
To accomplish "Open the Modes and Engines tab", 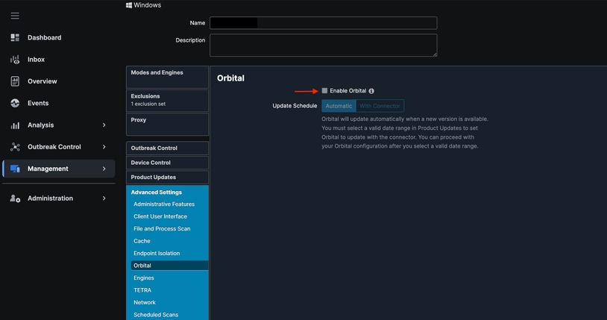I will click(x=167, y=77).
